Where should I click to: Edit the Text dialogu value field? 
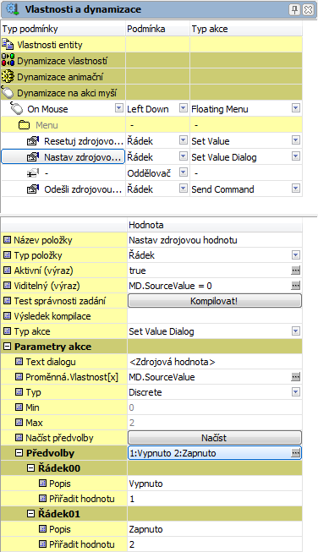coord(215,362)
